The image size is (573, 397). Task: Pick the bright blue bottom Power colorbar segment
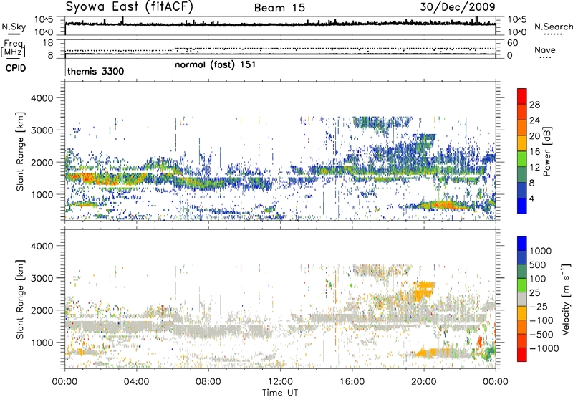pyautogui.click(x=522, y=206)
